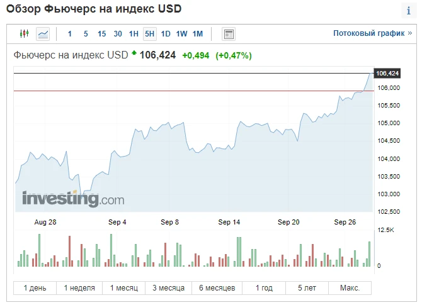Select the 1H interval

pyautogui.click(x=134, y=34)
